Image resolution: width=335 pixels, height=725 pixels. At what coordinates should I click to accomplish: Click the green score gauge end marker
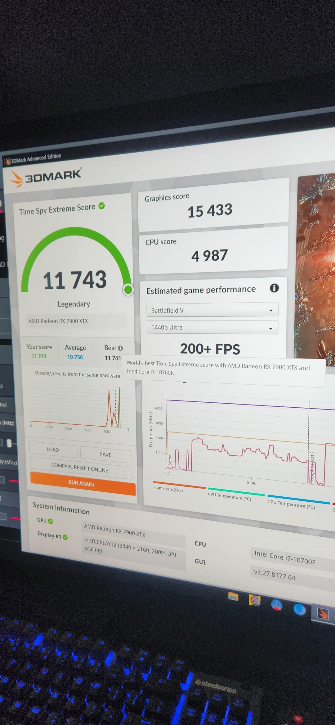point(128,289)
